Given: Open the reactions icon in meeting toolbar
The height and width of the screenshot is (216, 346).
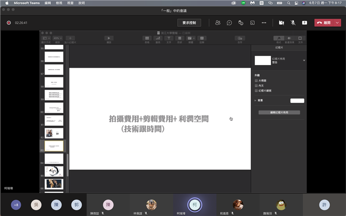Looking at the screenshot, I should (x=241, y=22).
